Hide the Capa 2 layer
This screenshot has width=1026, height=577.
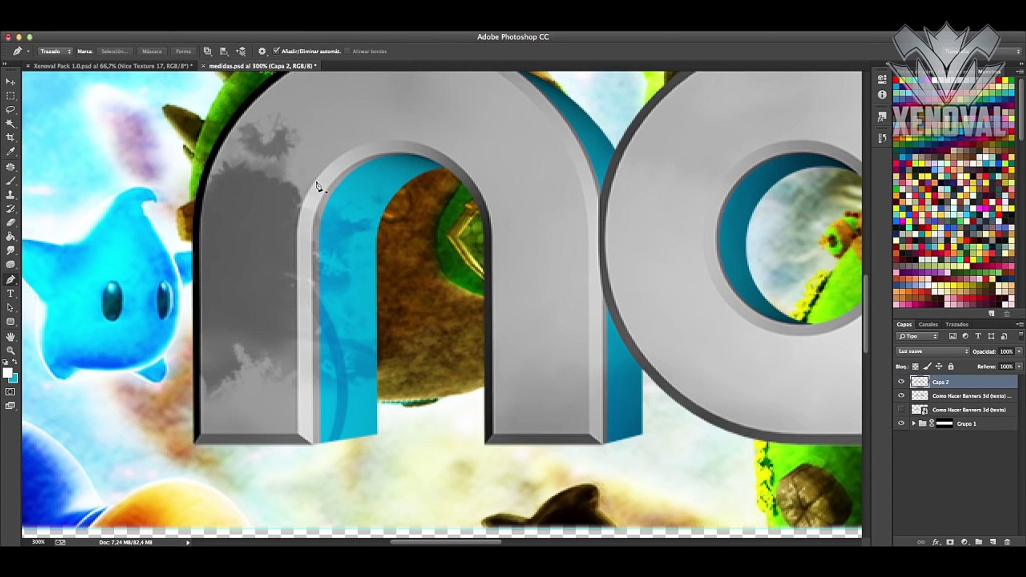(x=901, y=381)
